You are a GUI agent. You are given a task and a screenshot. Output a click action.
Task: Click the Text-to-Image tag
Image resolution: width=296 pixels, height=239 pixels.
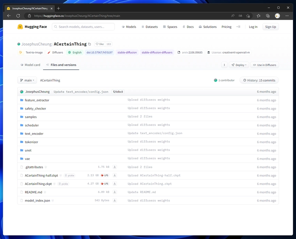click(x=31, y=52)
